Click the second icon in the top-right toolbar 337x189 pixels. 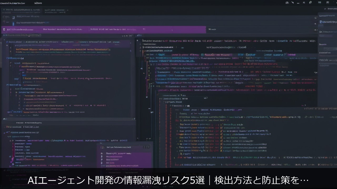point(293,3)
